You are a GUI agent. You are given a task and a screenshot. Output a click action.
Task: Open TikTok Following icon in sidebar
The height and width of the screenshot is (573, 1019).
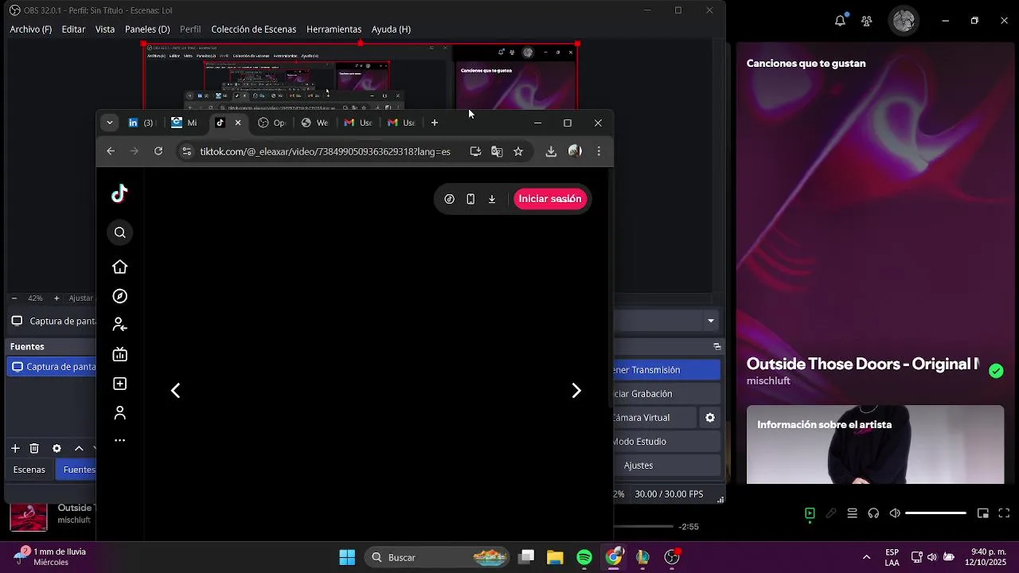coord(119,325)
